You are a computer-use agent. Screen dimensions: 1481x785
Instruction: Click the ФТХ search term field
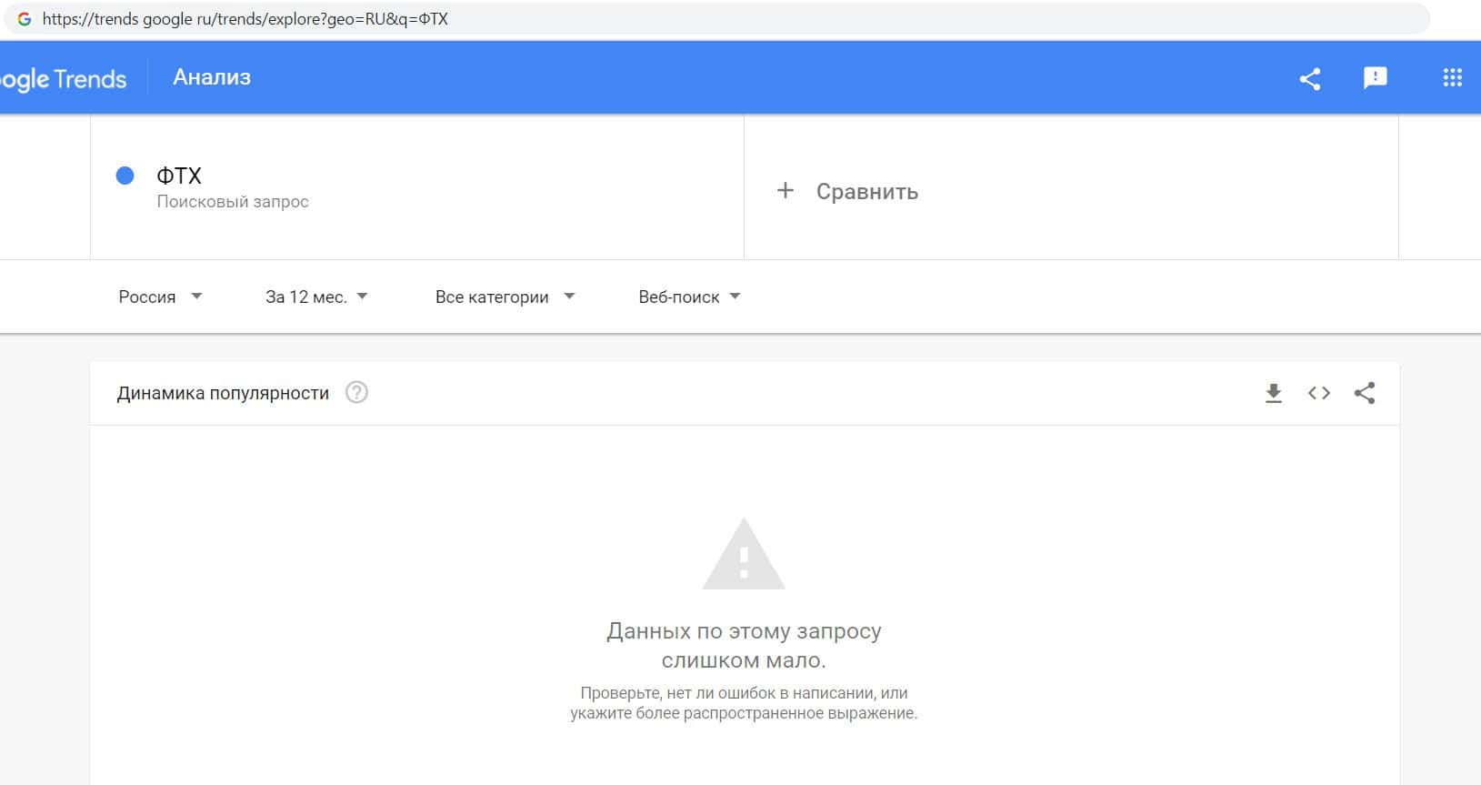(417, 187)
